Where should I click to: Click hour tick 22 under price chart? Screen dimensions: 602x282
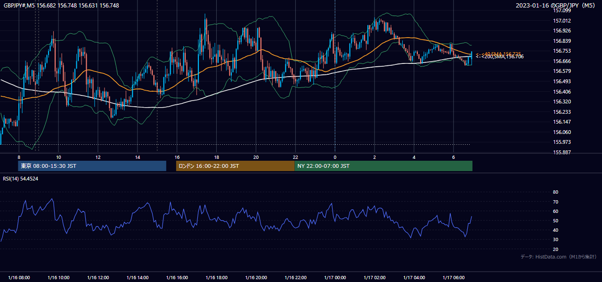(x=295, y=157)
